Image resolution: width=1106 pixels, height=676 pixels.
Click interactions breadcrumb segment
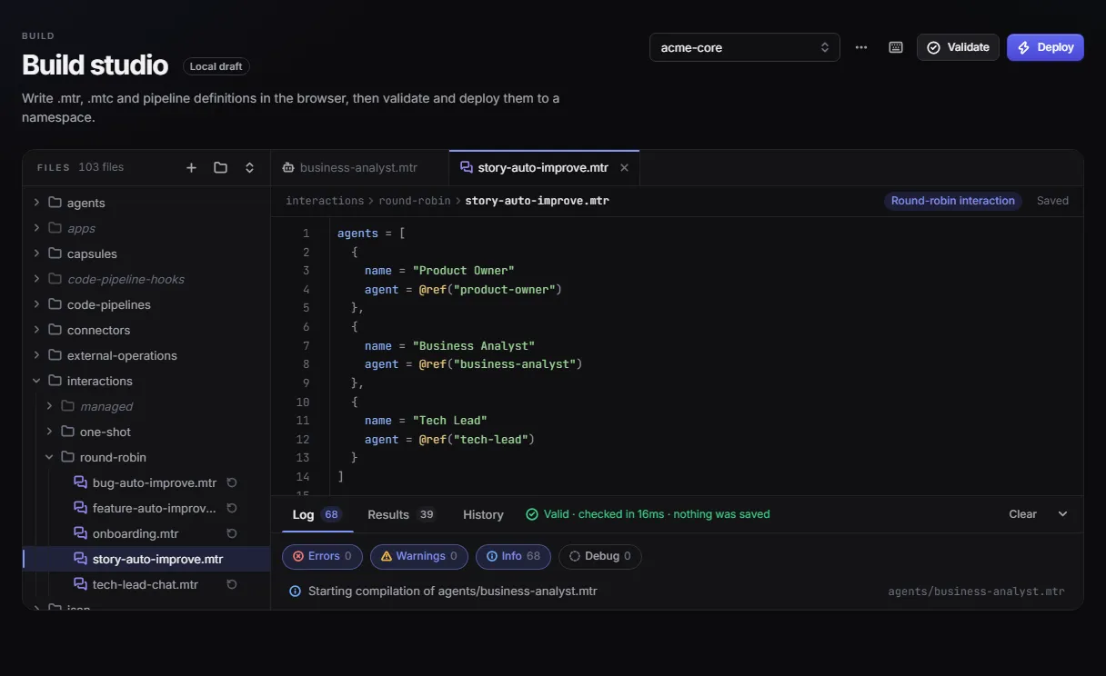325,201
